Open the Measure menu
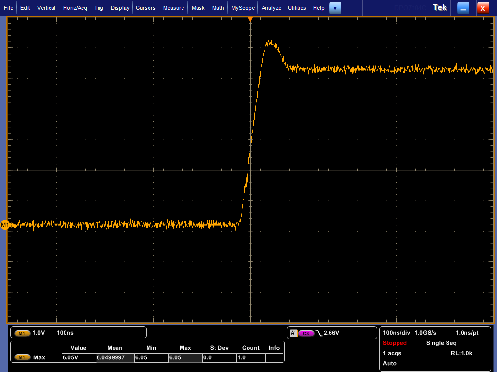Viewport: 497px width, 372px height. 173,8
